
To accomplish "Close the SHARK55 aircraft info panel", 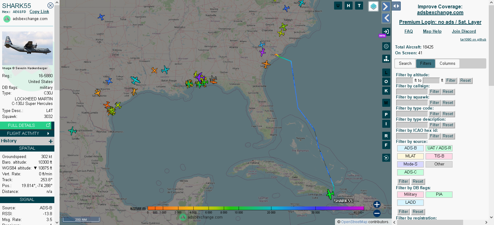I will pyautogui.click(x=50, y=6).
